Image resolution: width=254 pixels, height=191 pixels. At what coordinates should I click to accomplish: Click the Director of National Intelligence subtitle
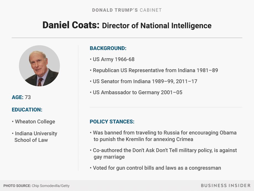[x=157, y=26]
